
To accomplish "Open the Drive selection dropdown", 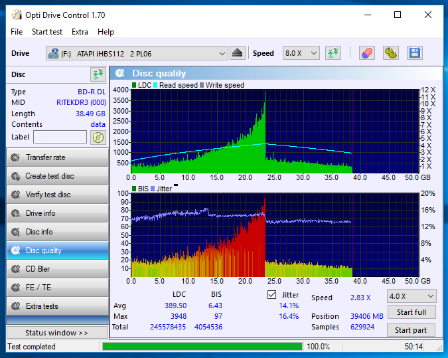I will 137,53.
